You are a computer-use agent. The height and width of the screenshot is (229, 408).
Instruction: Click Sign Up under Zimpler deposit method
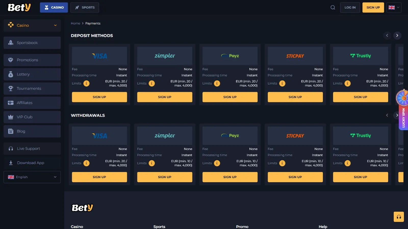coord(164,97)
